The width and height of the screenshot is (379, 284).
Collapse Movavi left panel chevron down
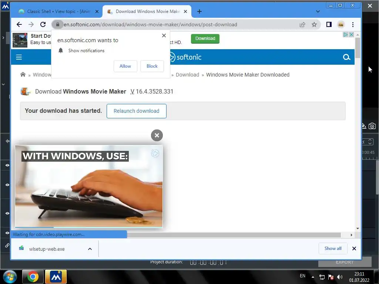point(3,84)
